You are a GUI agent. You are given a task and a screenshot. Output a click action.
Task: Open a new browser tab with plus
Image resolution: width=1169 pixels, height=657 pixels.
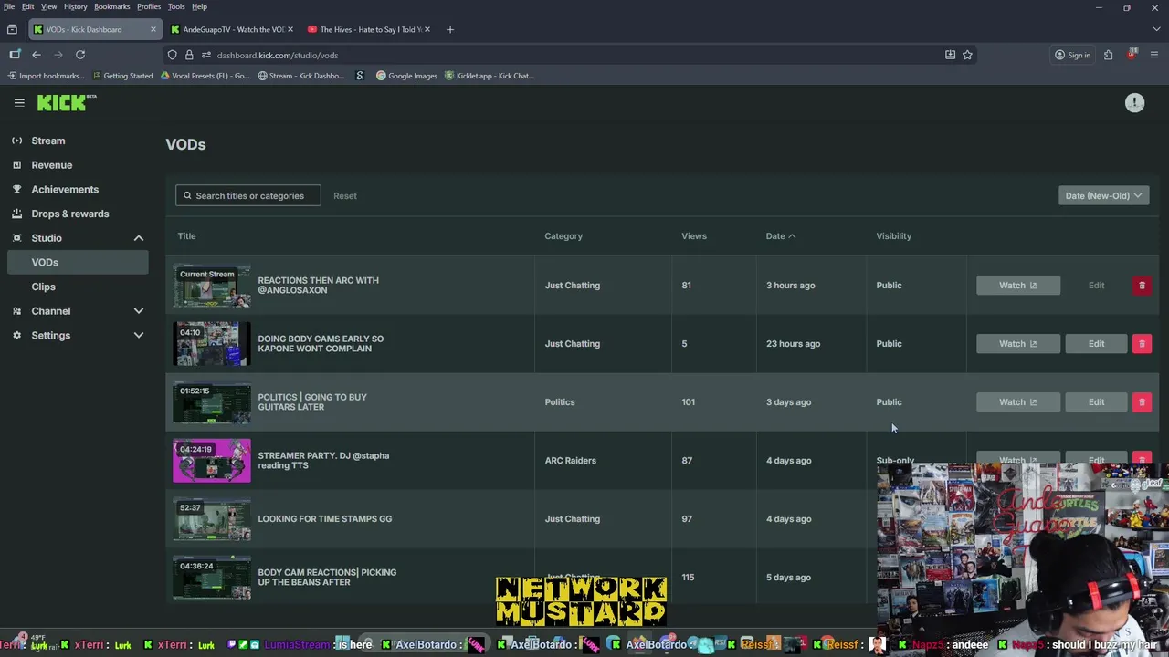[449, 29]
